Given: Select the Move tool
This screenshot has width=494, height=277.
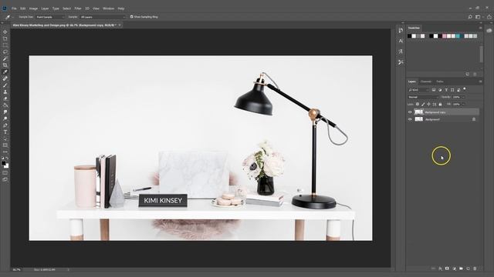Looking at the screenshot, I should [x=5, y=32].
